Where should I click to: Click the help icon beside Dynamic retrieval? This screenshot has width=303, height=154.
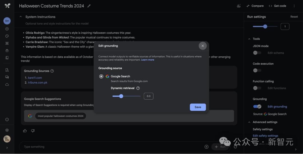click(x=138, y=88)
